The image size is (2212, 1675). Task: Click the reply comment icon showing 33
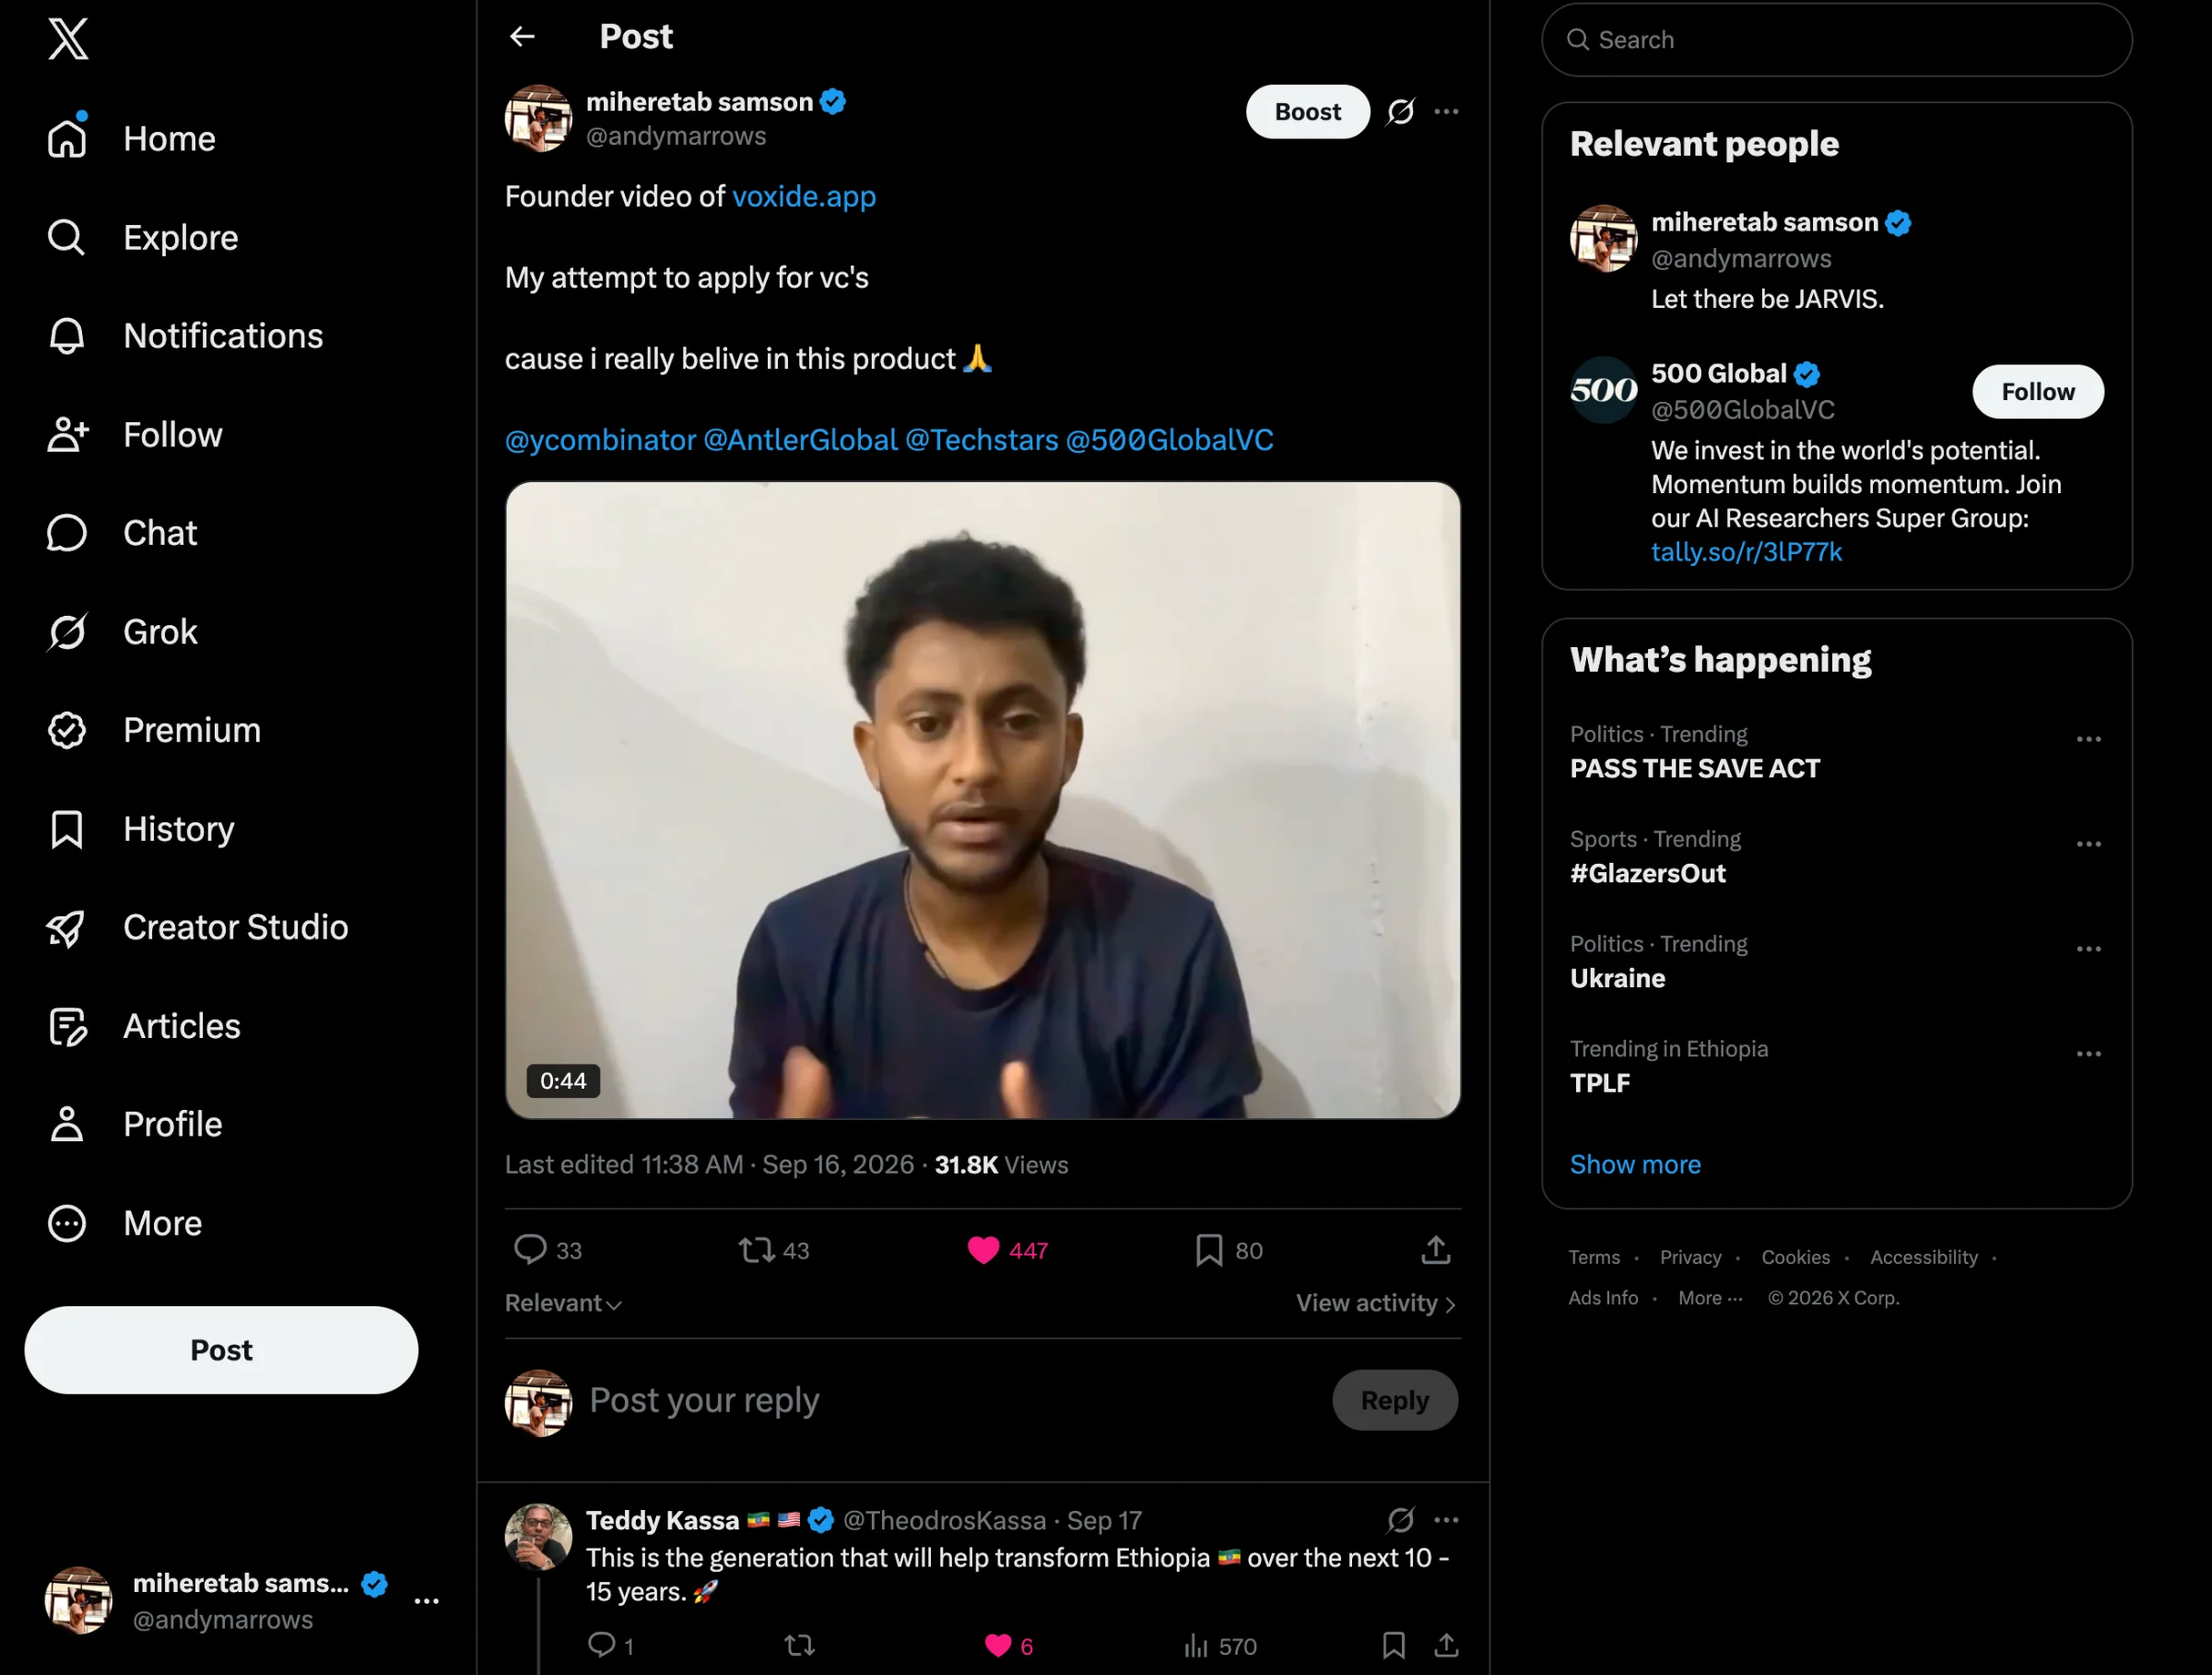point(529,1249)
